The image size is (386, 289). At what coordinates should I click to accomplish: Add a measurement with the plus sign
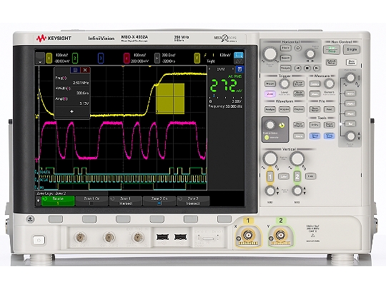click(x=71, y=111)
